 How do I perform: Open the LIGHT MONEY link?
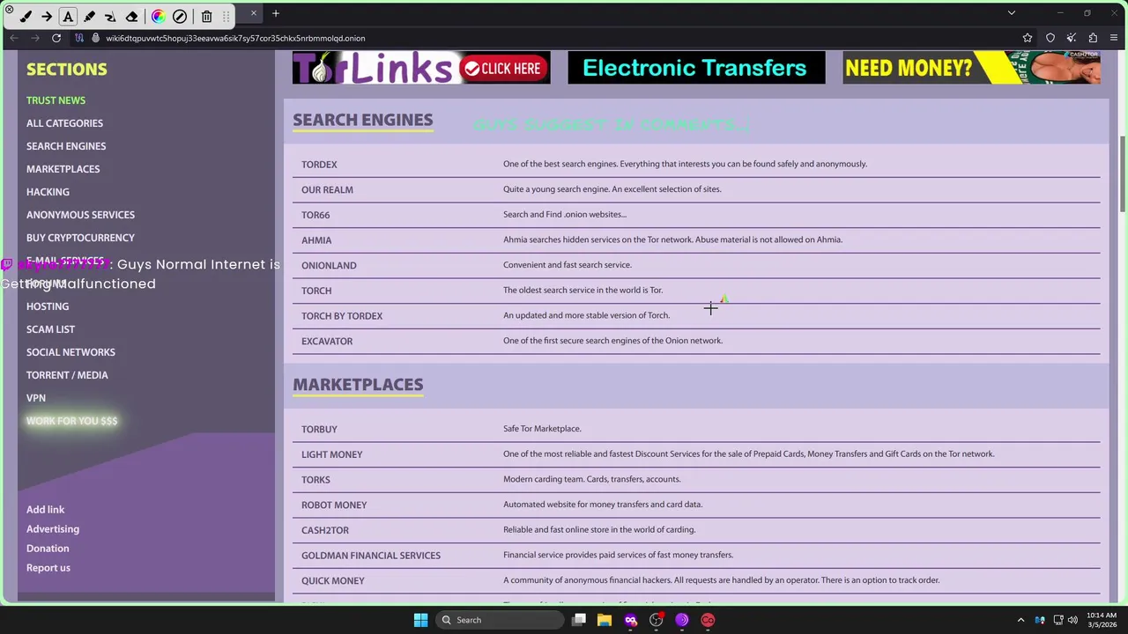(x=332, y=454)
